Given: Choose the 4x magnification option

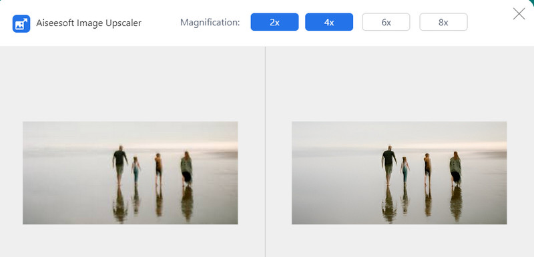Looking at the screenshot, I should click(329, 22).
